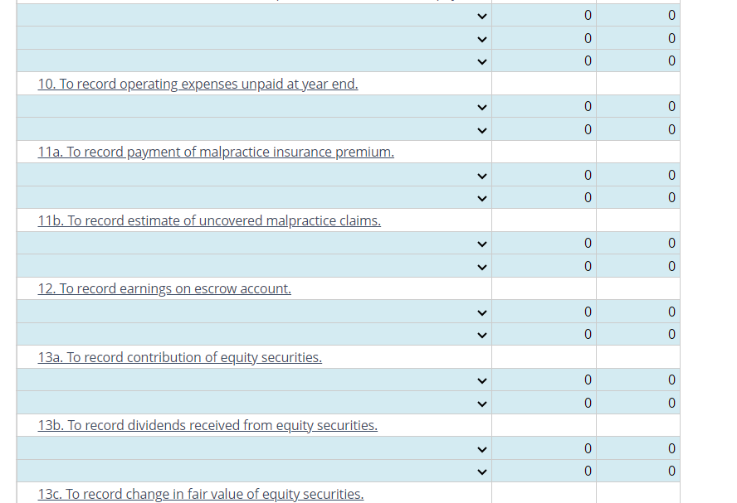Select the credit cell in the top row
Image resolution: width=737 pixels, height=503 pixels.
[638, 15]
